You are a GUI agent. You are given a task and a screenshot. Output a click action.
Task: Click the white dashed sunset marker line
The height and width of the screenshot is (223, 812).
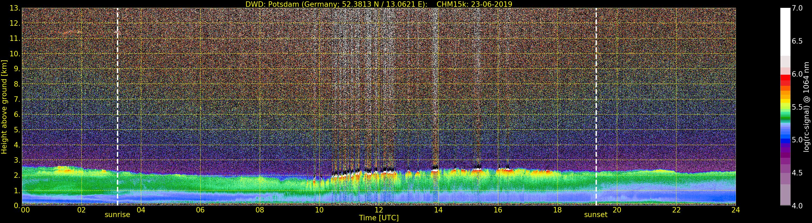(x=596, y=107)
